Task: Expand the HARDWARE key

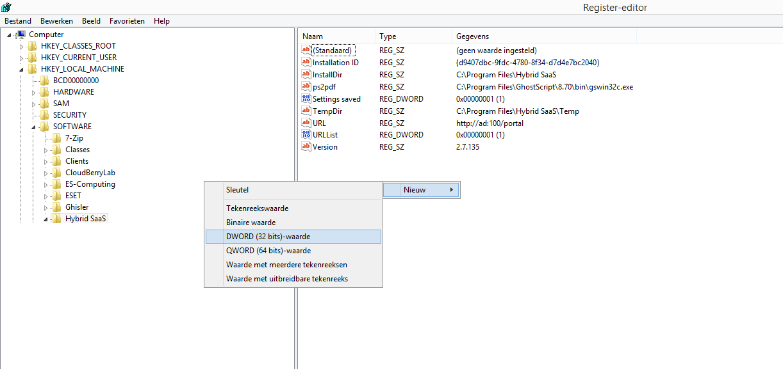Action: coord(33,92)
